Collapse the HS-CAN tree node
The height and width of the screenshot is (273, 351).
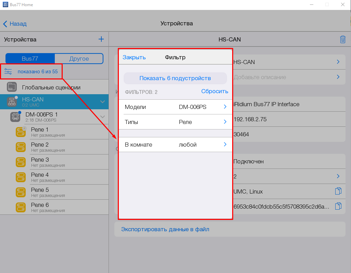102,102
